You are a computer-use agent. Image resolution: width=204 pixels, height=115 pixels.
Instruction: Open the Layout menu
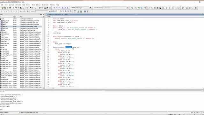click(38, 5)
